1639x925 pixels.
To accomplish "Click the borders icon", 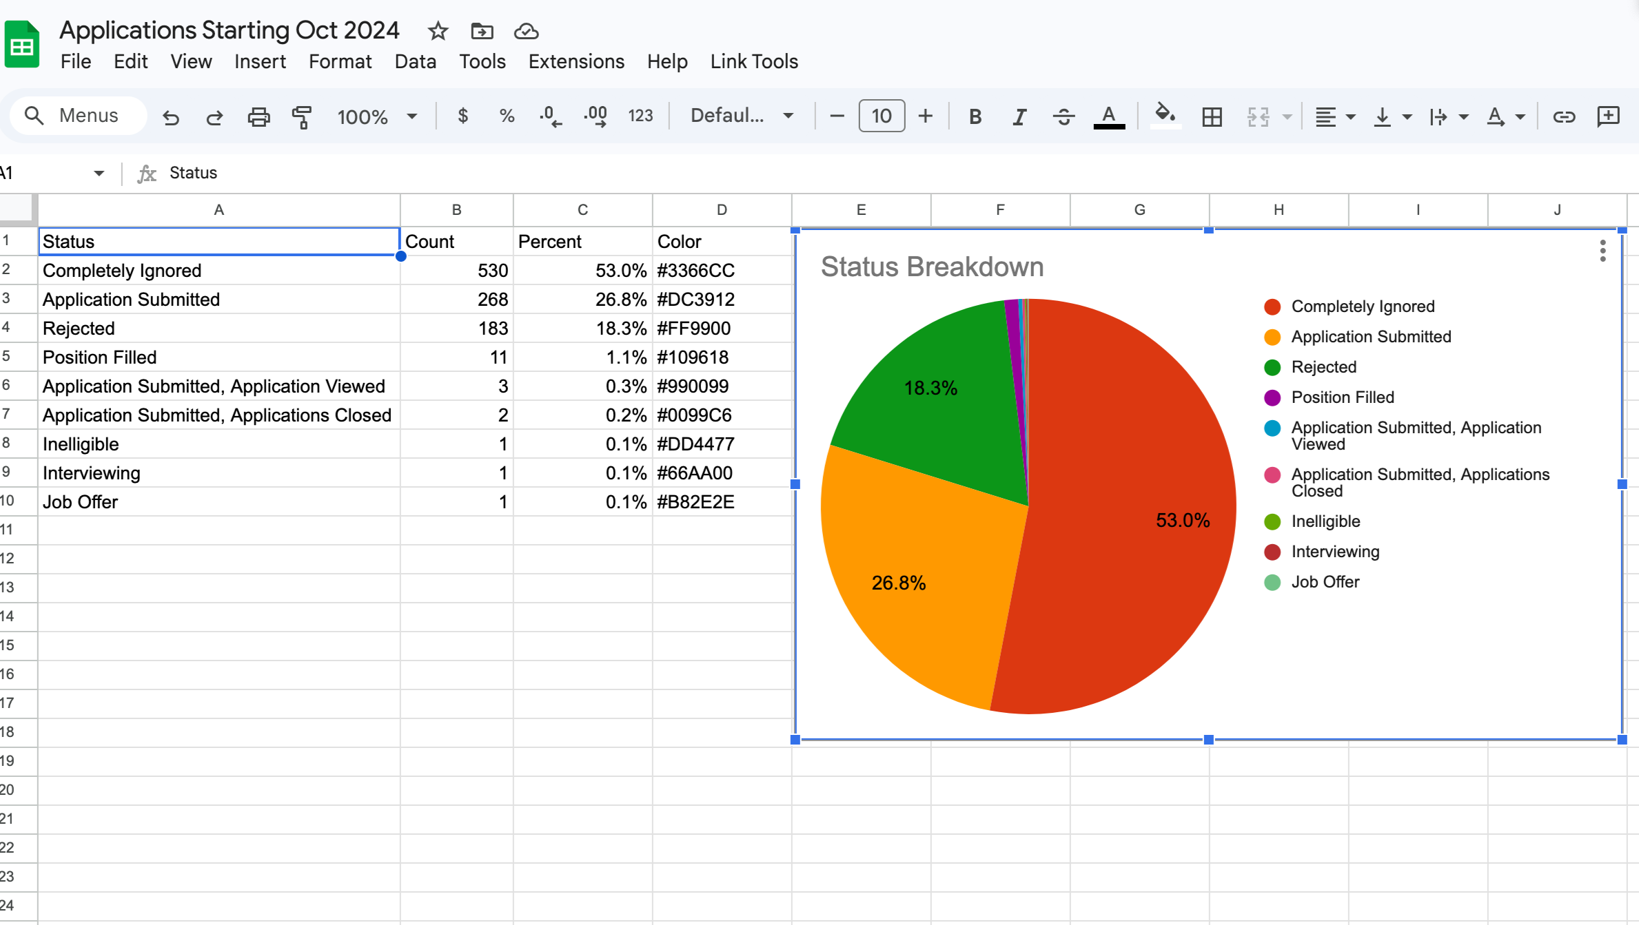I will tap(1212, 117).
